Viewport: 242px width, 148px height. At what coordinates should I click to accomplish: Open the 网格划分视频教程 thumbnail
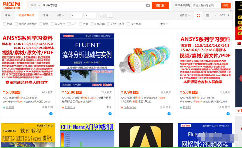205,135
